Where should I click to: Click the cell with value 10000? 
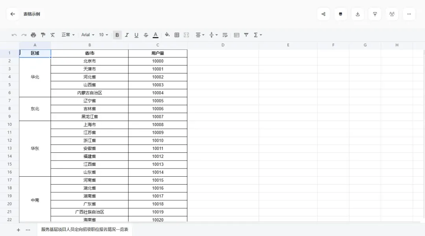click(158, 61)
